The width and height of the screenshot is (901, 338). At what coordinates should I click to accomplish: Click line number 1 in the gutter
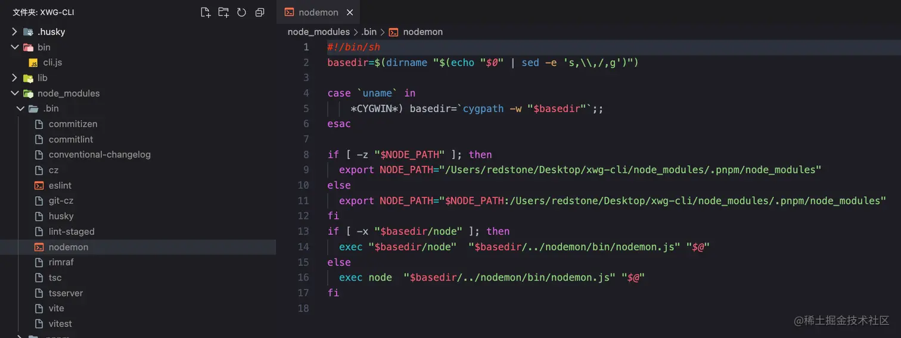click(306, 47)
